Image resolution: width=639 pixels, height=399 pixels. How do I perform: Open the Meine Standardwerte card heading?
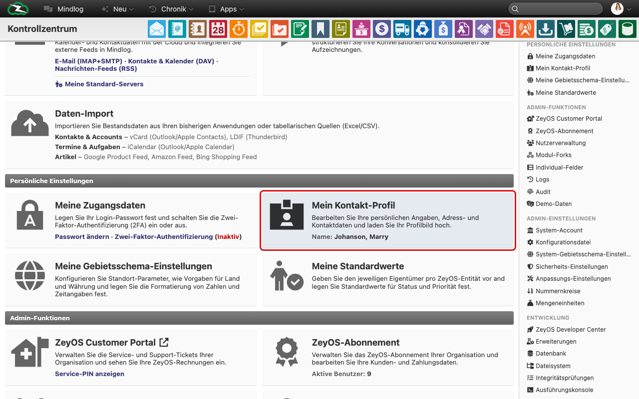[x=358, y=266]
